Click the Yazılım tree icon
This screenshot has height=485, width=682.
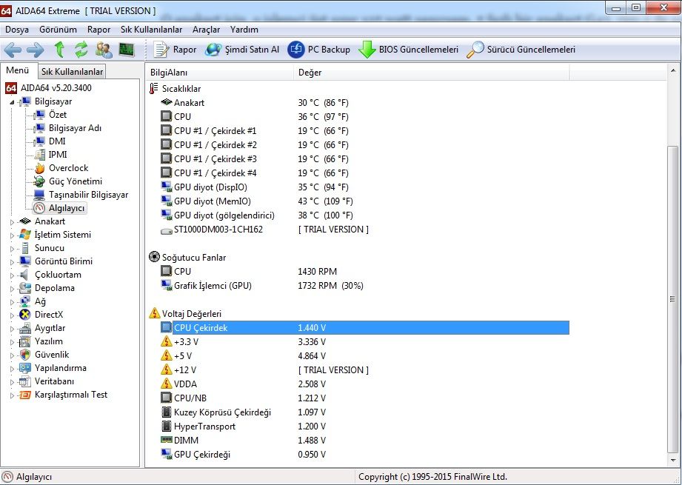click(25, 341)
